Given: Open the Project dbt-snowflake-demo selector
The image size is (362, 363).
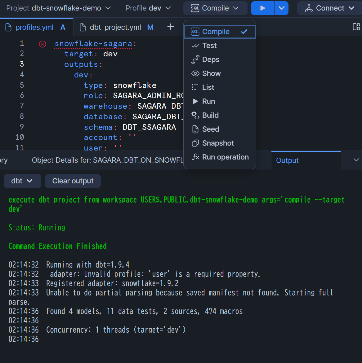Looking at the screenshot, I should click(58, 8).
